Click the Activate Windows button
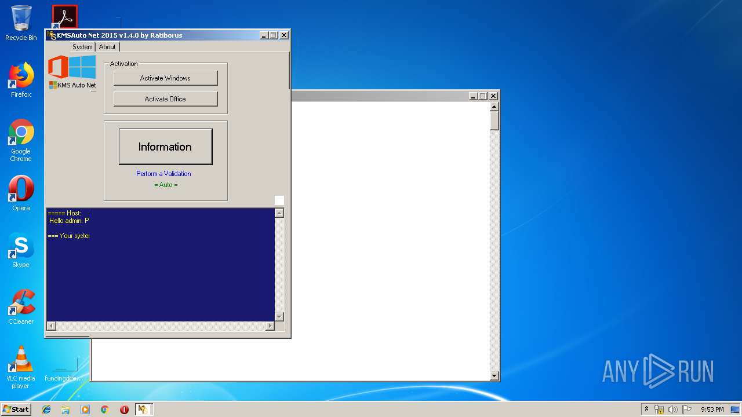This screenshot has width=742, height=417. 165,78
